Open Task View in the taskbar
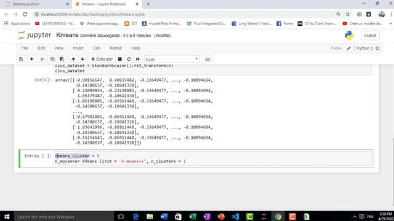Screen dimensions: 394x221 (x=121, y=217)
